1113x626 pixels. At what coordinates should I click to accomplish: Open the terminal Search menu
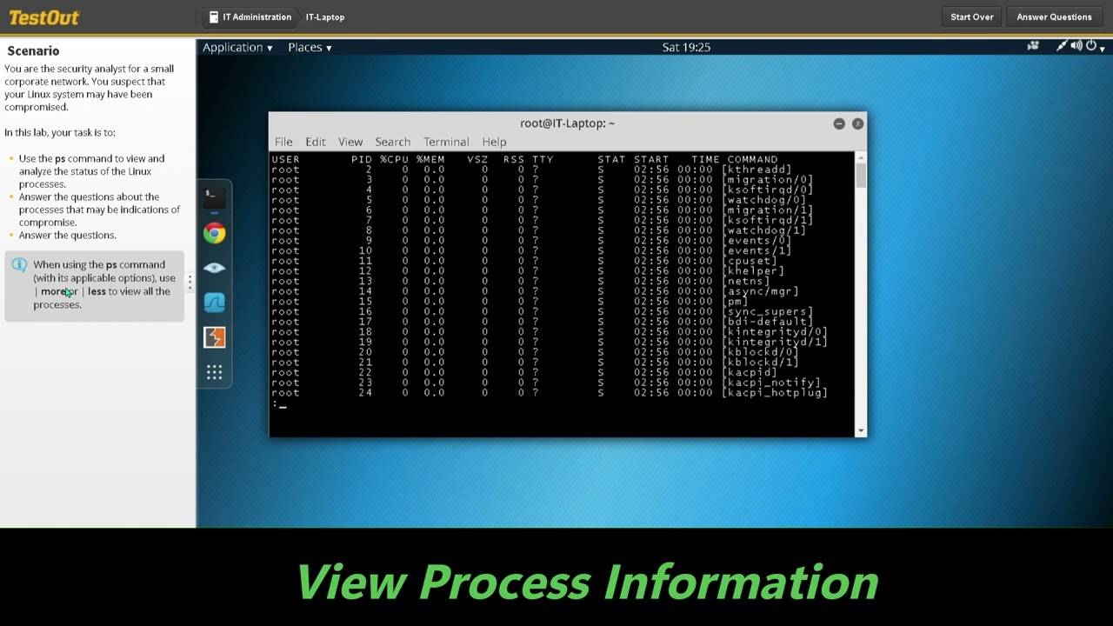392,142
